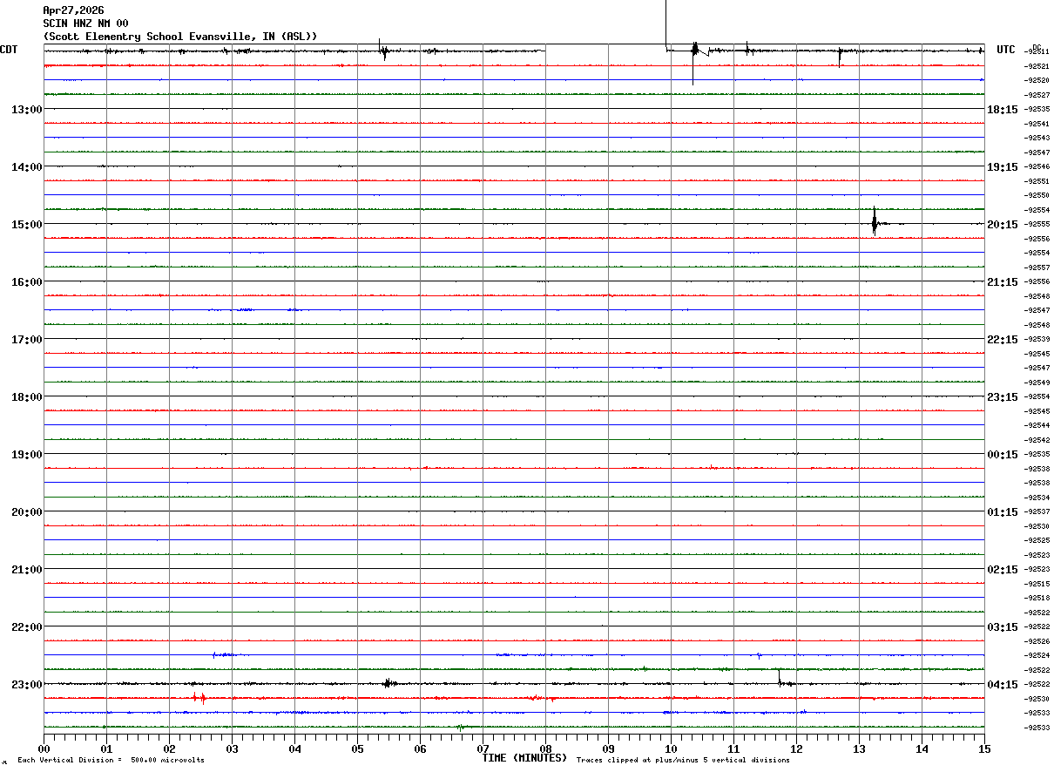Click the minute axis tick label 10
This screenshot has width=1054, height=772.
coord(671,748)
